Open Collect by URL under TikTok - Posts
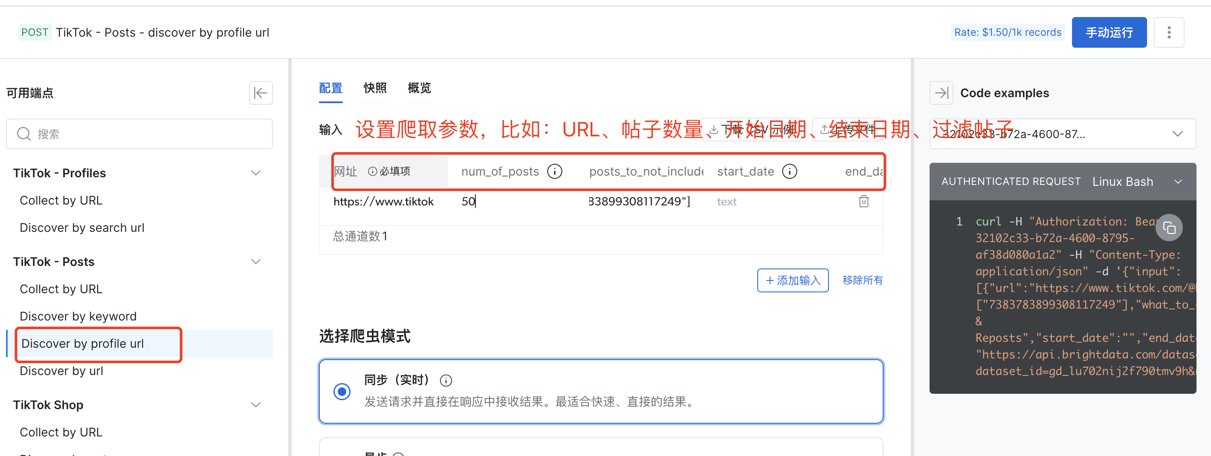This screenshot has height=456, width=1211. [61, 289]
